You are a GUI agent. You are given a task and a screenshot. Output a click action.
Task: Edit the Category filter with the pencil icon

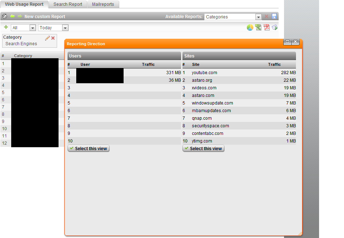[x=47, y=38]
